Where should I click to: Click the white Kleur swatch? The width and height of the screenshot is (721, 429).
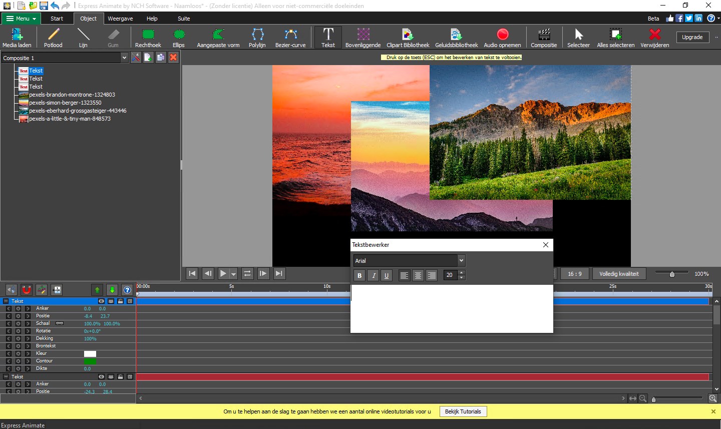90,354
